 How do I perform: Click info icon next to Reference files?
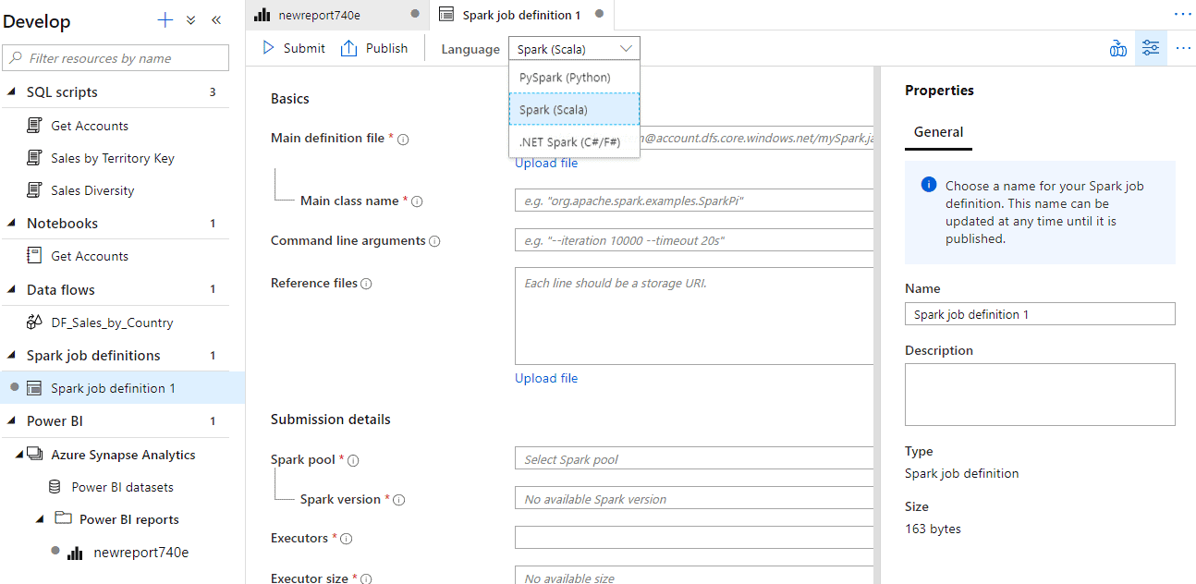tap(366, 284)
